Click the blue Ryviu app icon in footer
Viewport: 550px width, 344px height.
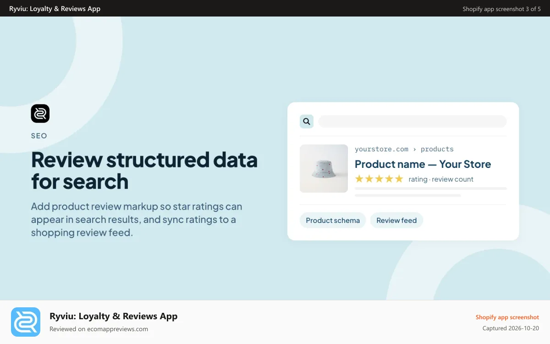(26, 322)
